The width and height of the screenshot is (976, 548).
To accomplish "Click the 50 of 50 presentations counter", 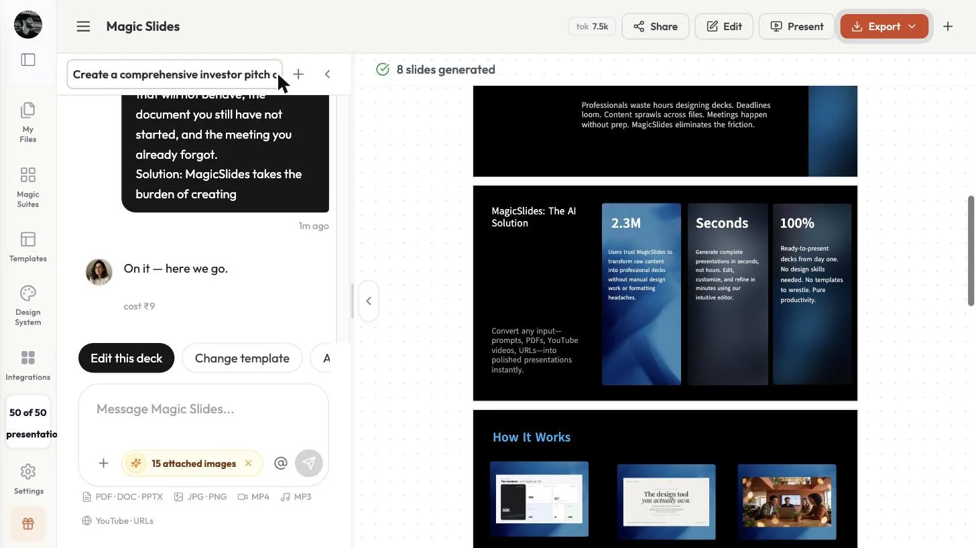I will 28,423.
